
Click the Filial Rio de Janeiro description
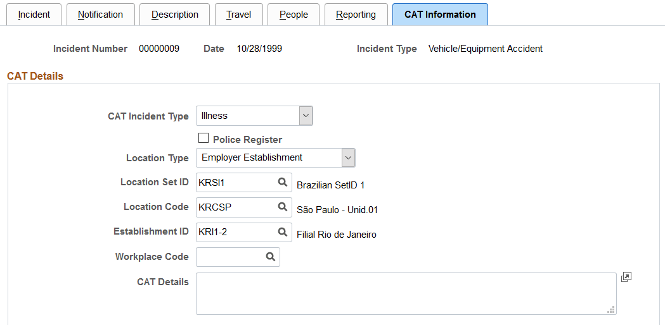(337, 235)
